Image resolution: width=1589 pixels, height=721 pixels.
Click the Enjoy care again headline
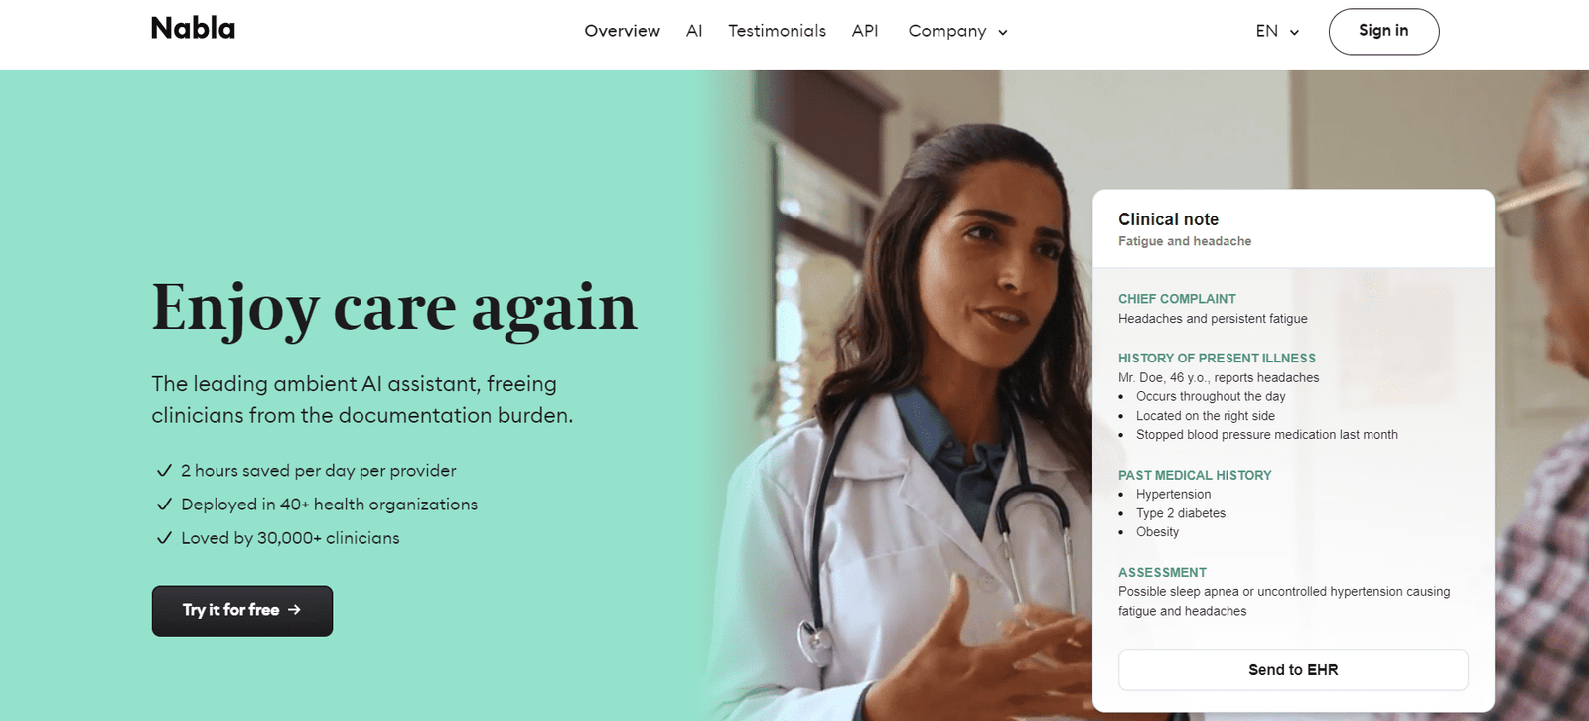(x=393, y=308)
